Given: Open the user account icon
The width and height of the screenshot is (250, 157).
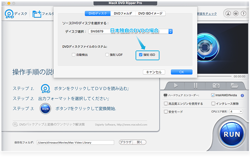Looking at the screenshot, I should coord(227,14).
